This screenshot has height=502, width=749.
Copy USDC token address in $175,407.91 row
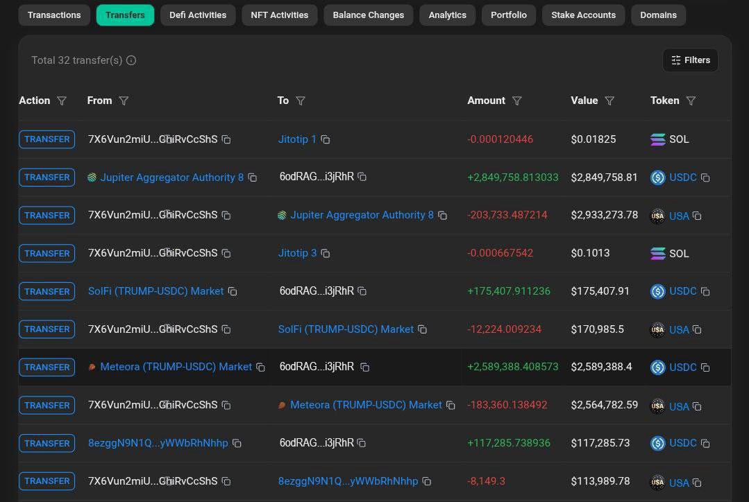705,291
